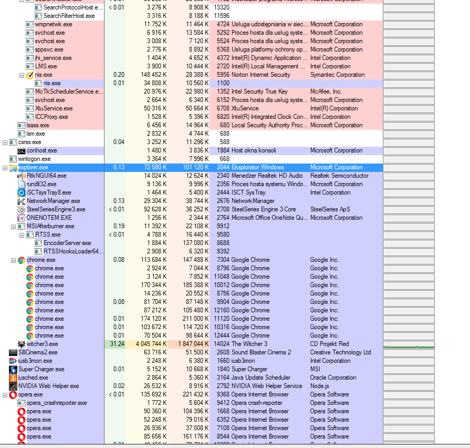The width and height of the screenshot is (470, 448).
Task: Click 'The Witcher 3' description text
Action: pos(249,344)
